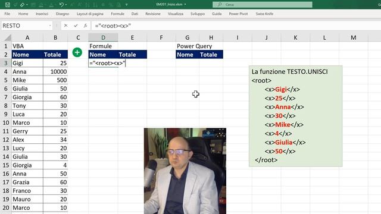The image size is (381, 214).
Task: Click the Totale header in column B
Action: point(55,55)
